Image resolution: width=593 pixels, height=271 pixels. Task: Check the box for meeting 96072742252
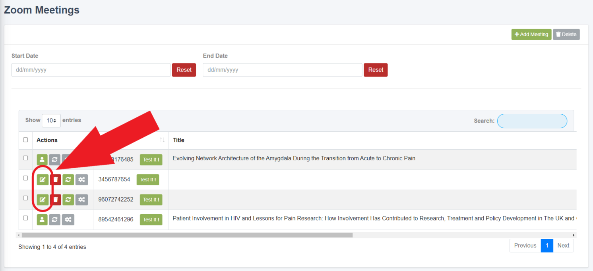point(25,198)
